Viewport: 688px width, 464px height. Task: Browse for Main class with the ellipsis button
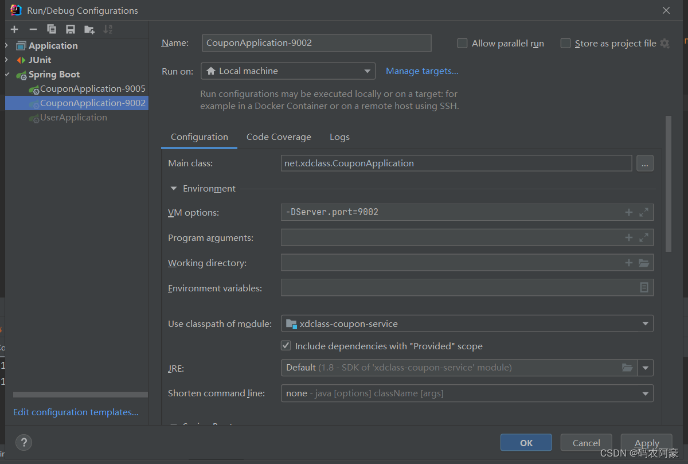[x=644, y=163]
